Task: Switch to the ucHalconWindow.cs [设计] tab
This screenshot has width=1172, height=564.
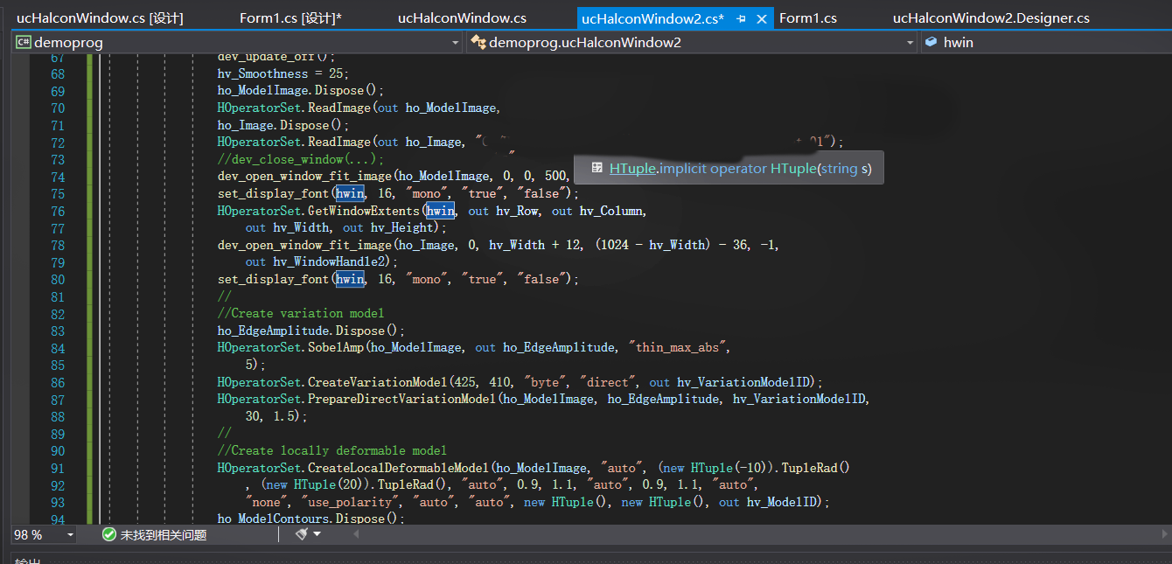Action: point(100,18)
